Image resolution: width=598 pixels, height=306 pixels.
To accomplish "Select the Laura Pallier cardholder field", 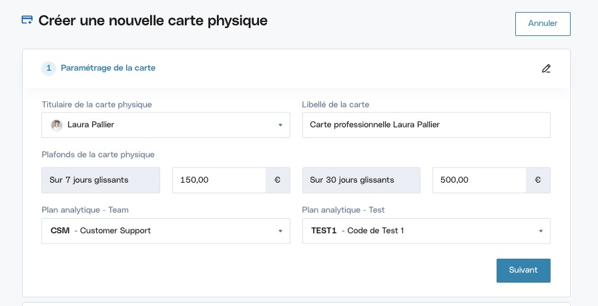I will click(x=166, y=125).
